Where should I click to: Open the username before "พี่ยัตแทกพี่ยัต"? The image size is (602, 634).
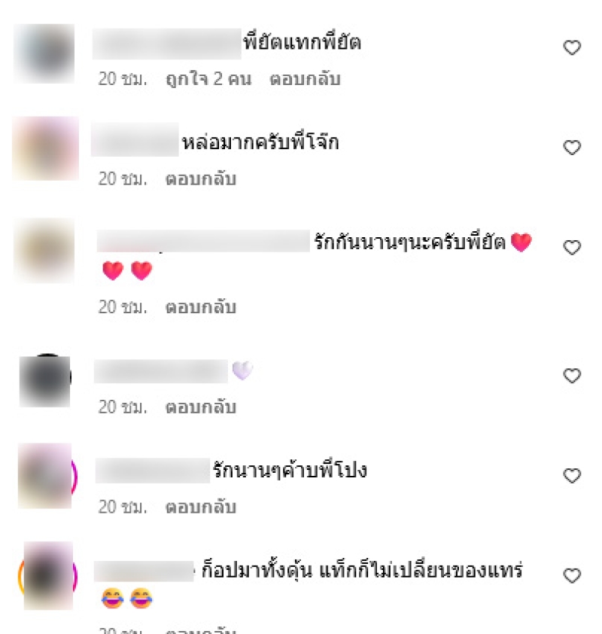(167, 44)
